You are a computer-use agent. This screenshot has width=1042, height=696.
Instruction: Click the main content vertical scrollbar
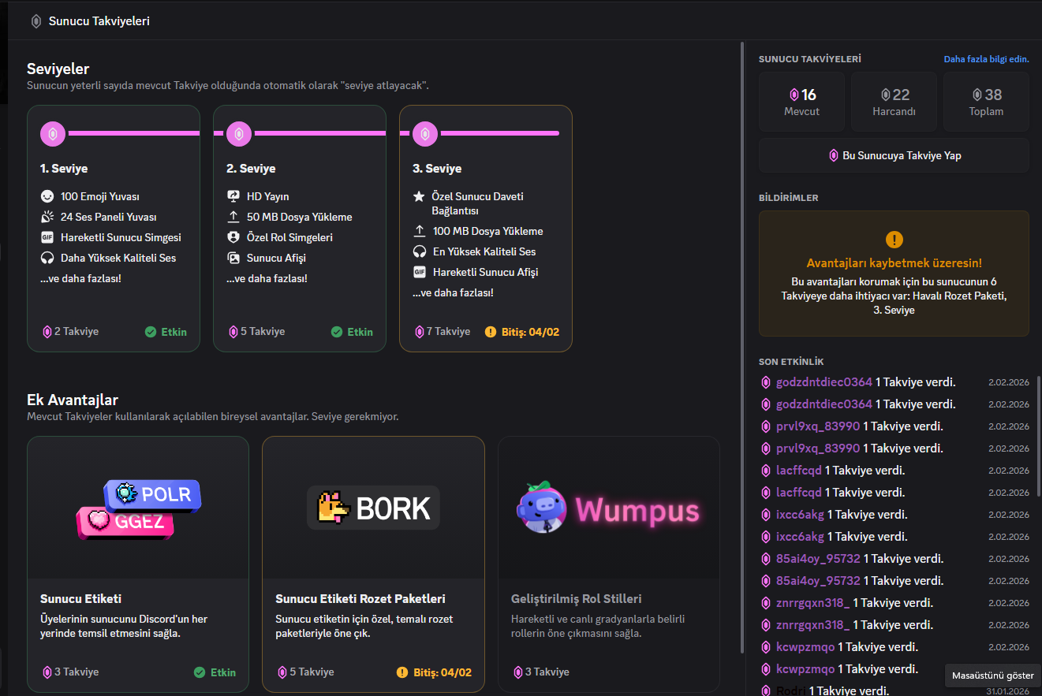coord(742,347)
